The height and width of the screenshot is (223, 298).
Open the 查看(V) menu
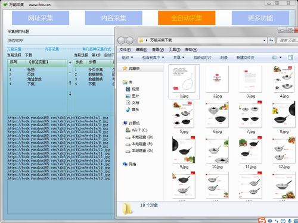[x=158, y=49]
